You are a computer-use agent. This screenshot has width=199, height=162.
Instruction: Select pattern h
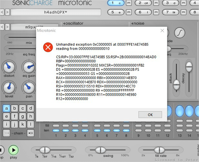coord(31,116)
